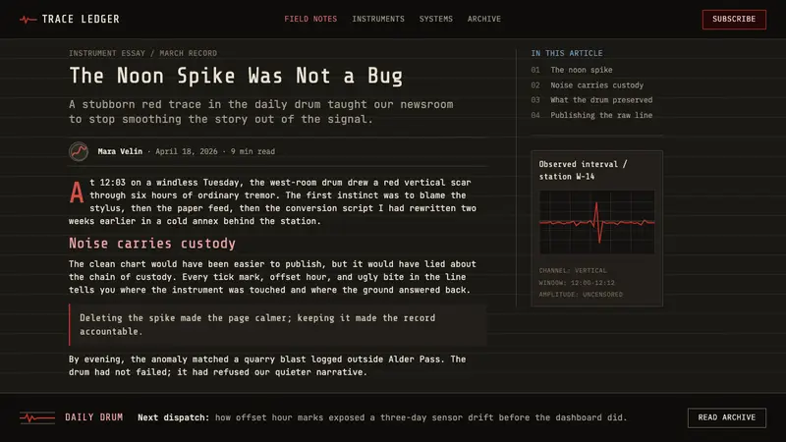
Task: Click 'Observed interval / station W-14' caption
Action: (x=583, y=170)
